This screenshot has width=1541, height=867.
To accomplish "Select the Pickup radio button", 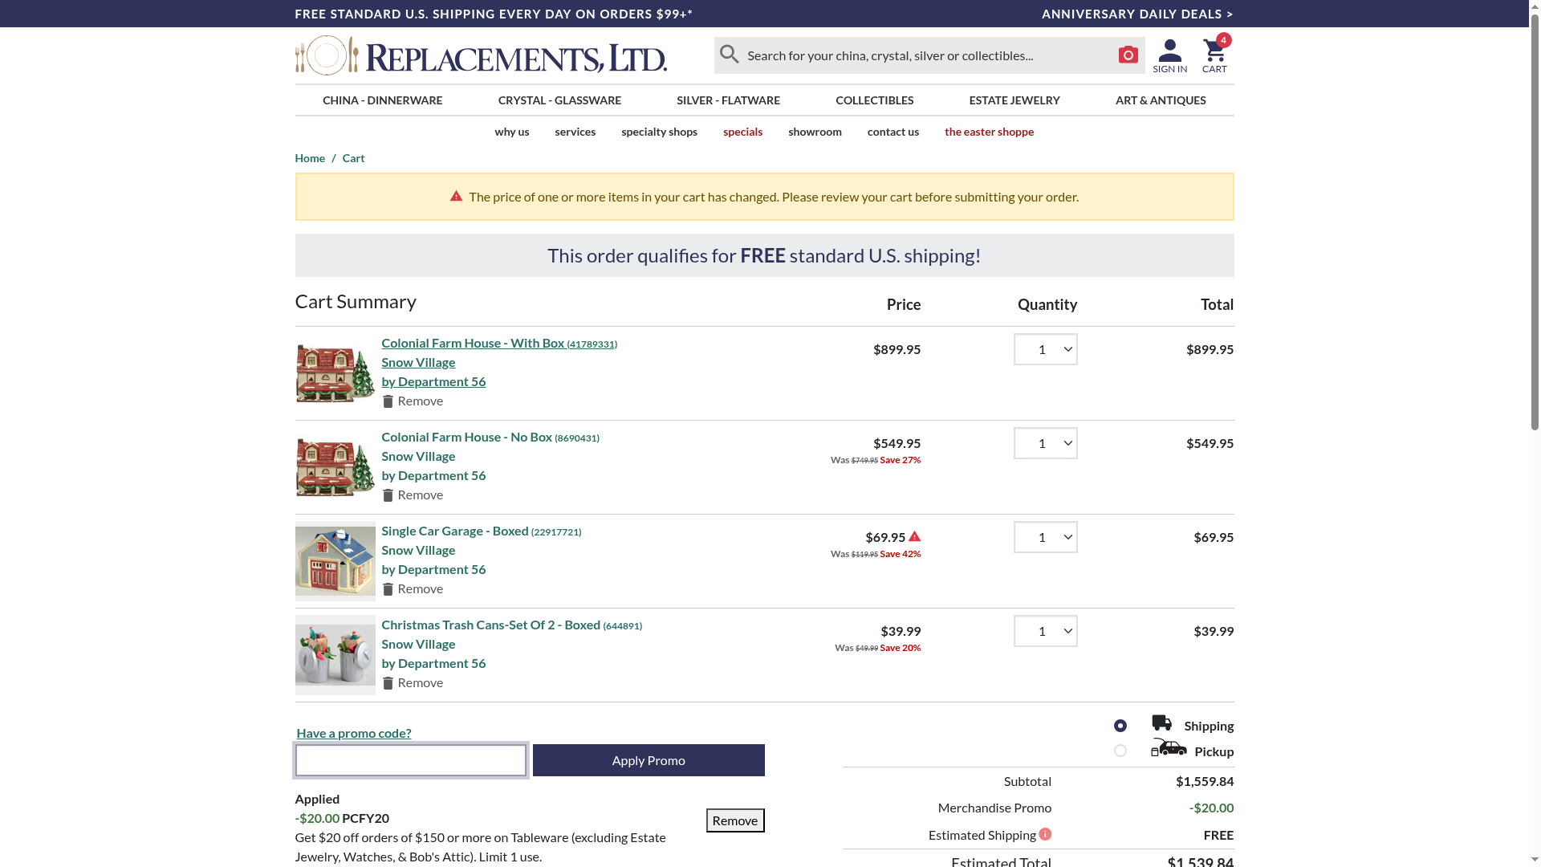I will (x=1120, y=751).
